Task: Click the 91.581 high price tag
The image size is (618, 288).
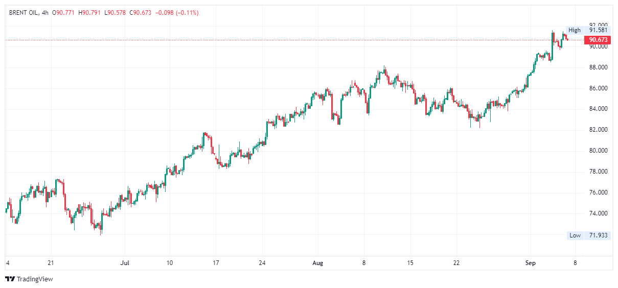Action: [598, 30]
